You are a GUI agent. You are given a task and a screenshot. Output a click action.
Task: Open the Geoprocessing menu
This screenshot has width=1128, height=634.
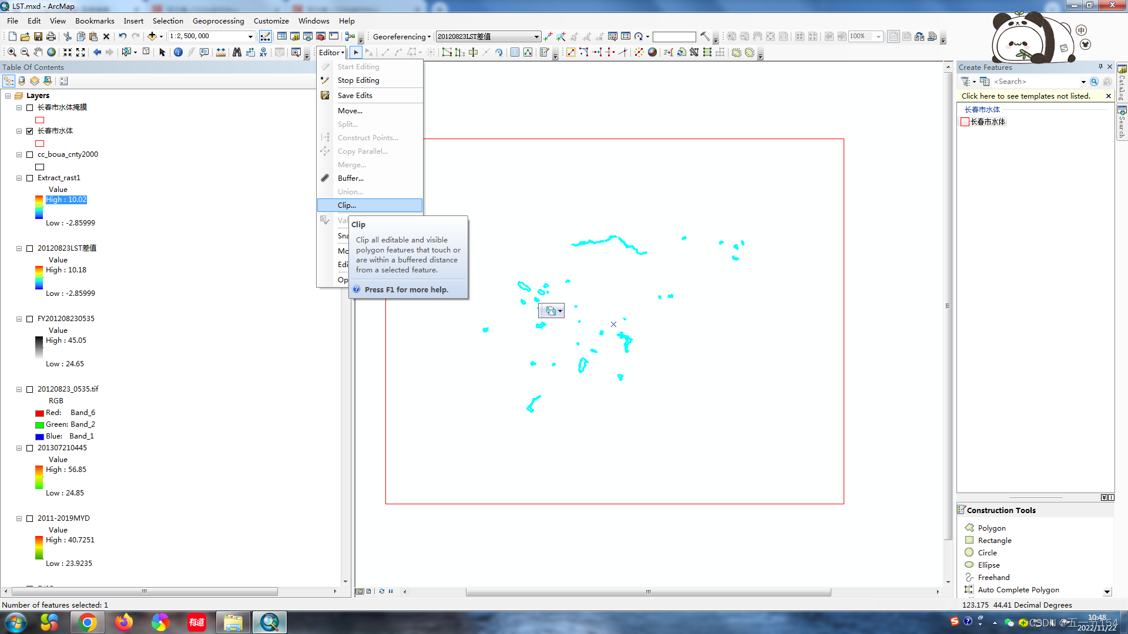pos(218,21)
